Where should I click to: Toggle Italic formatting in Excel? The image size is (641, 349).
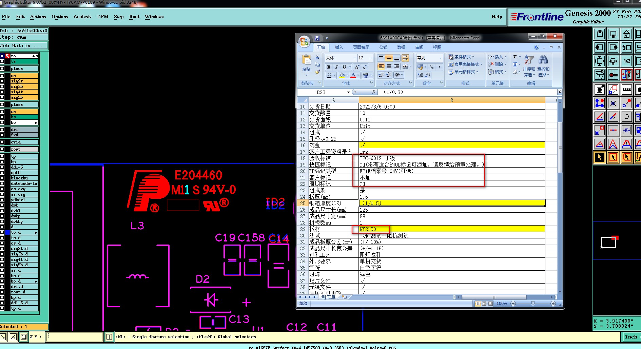pos(336,67)
